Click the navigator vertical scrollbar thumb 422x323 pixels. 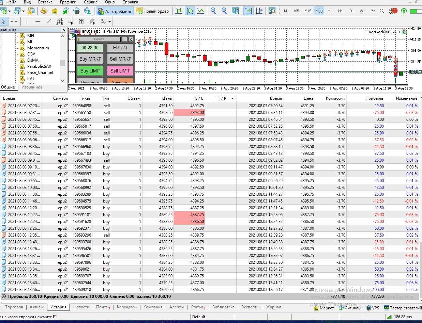[x=62, y=63]
